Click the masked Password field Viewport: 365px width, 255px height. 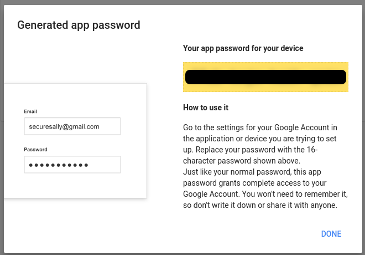pyautogui.click(x=72, y=165)
